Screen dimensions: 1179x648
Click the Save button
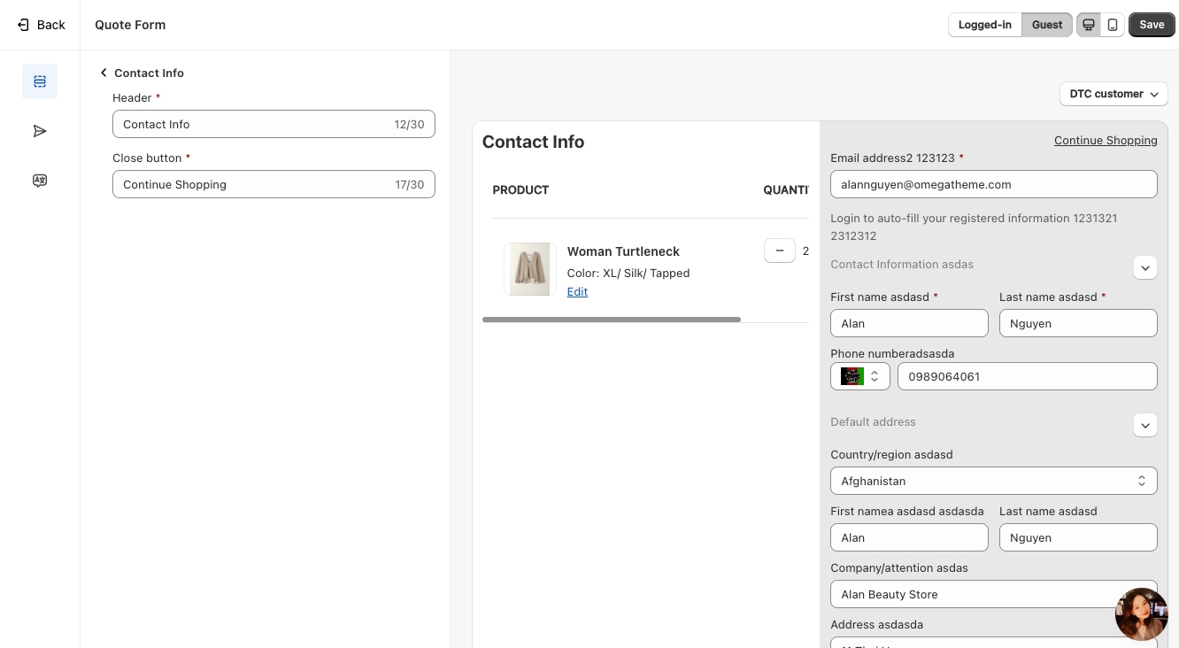tap(1151, 25)
